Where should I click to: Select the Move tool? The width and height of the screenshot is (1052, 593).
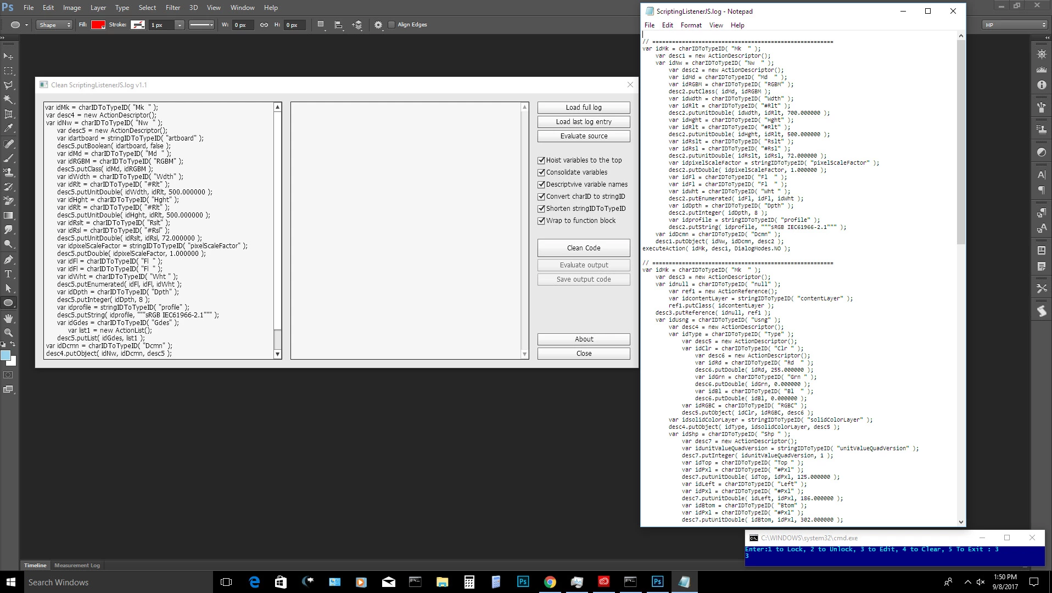[x=8, y=57]
